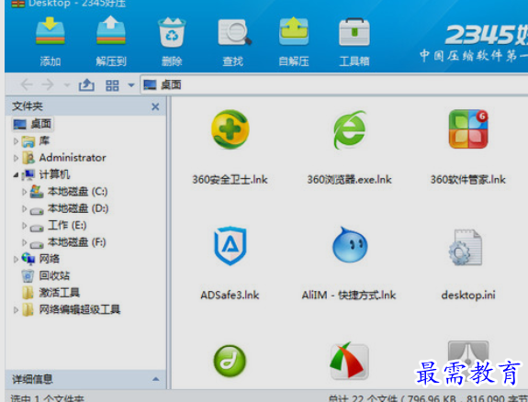Viewport: 528px width, 402px height.
Task: Expand the 详细信息 details panel arrow
Action: pos(155,379)
